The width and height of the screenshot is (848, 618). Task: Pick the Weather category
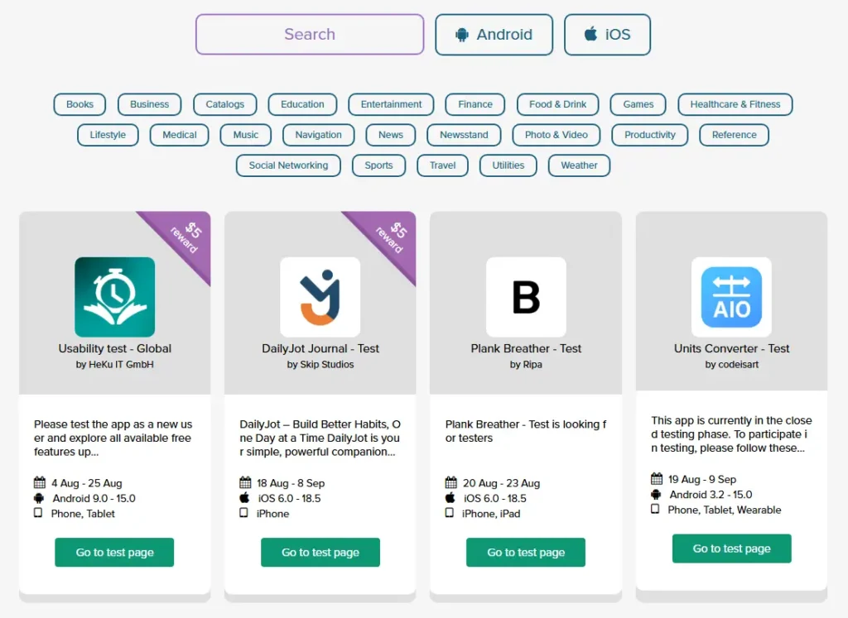pyautogui.click(x=579, y=165)
